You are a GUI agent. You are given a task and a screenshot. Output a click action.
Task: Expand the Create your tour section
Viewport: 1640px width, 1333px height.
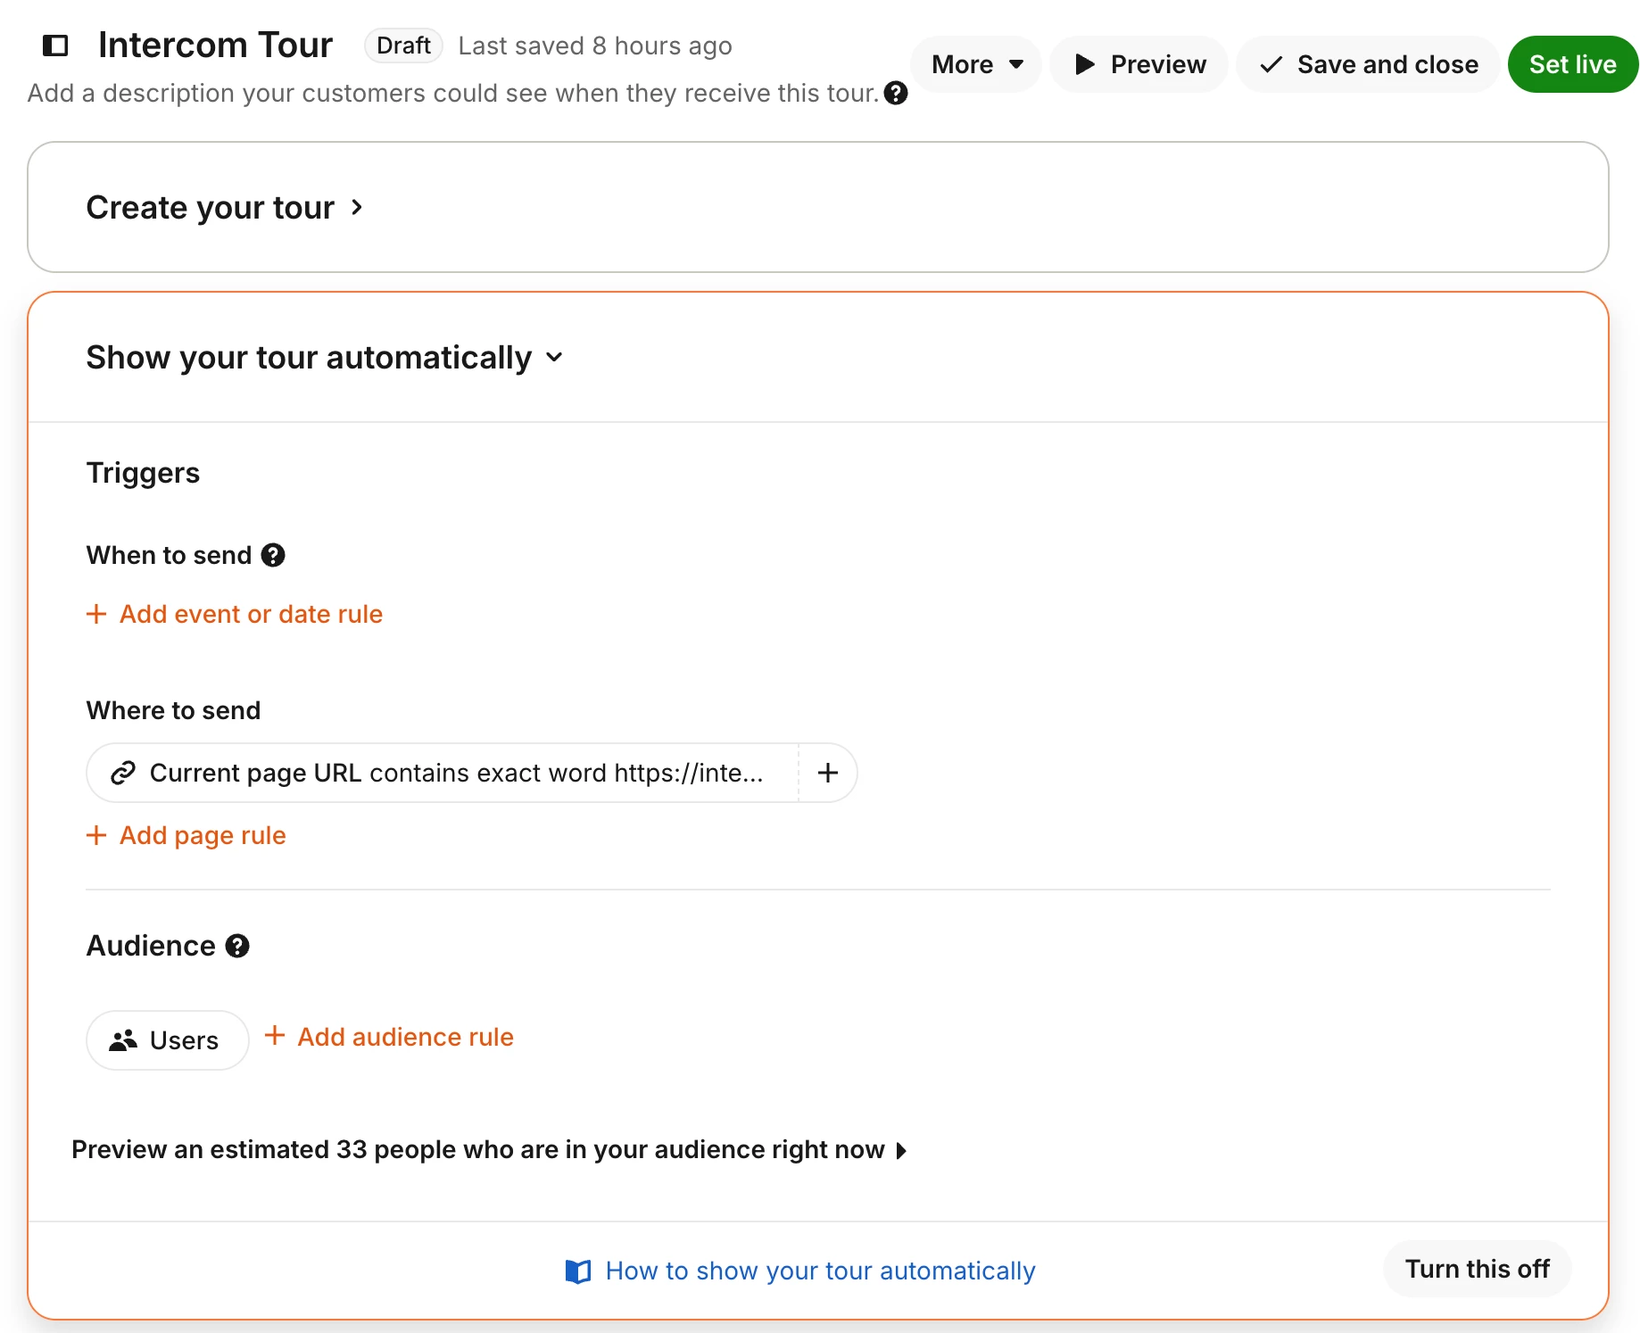[225, 208]
